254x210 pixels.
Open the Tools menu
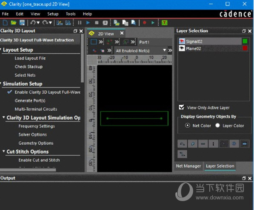pos(71,14)
